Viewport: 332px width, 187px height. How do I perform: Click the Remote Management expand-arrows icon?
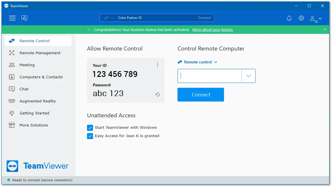point(12,53)
